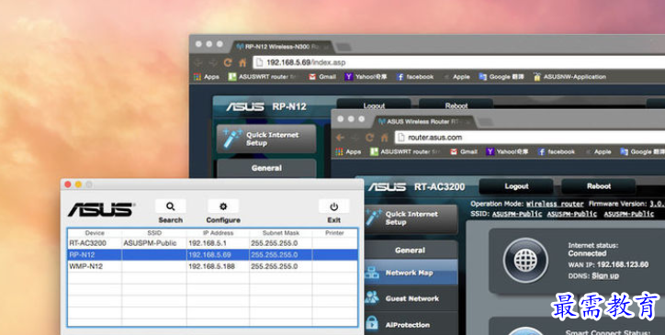665x335 pixels.
Task: Click home icon in router.asus.com browser window
Action: 384,138
